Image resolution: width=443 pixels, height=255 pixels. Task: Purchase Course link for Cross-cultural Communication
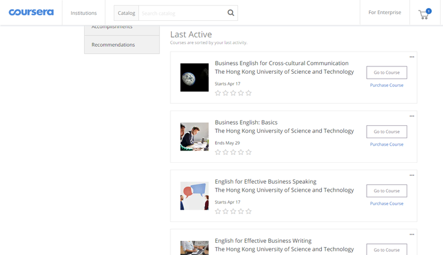[x=386, y=85]
